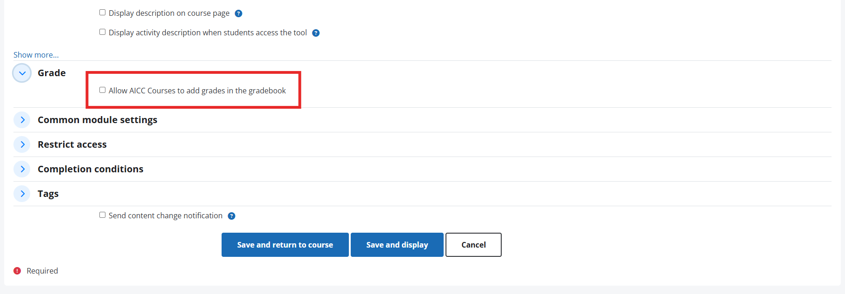Click the Grade section heading text
845x294 pixels.
click(x=52, y=73)
